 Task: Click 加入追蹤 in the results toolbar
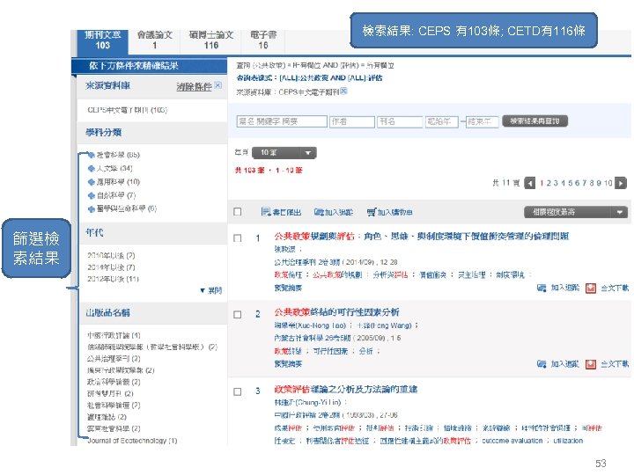[334, 212]
